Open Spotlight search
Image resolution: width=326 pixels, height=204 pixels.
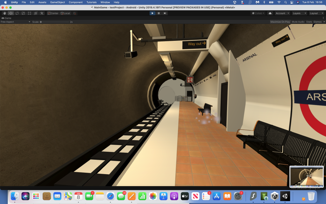[286, 2]
